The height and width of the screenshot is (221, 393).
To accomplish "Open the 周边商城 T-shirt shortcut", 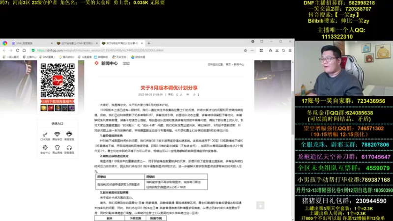I will pyautogui.click(x=57, y=149).
